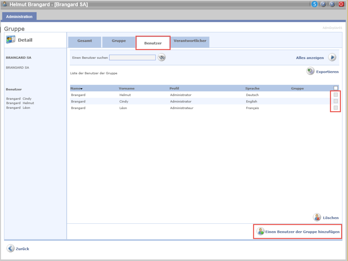Open the Administration tab at the top
348x261 pixels.
[19, 17]
